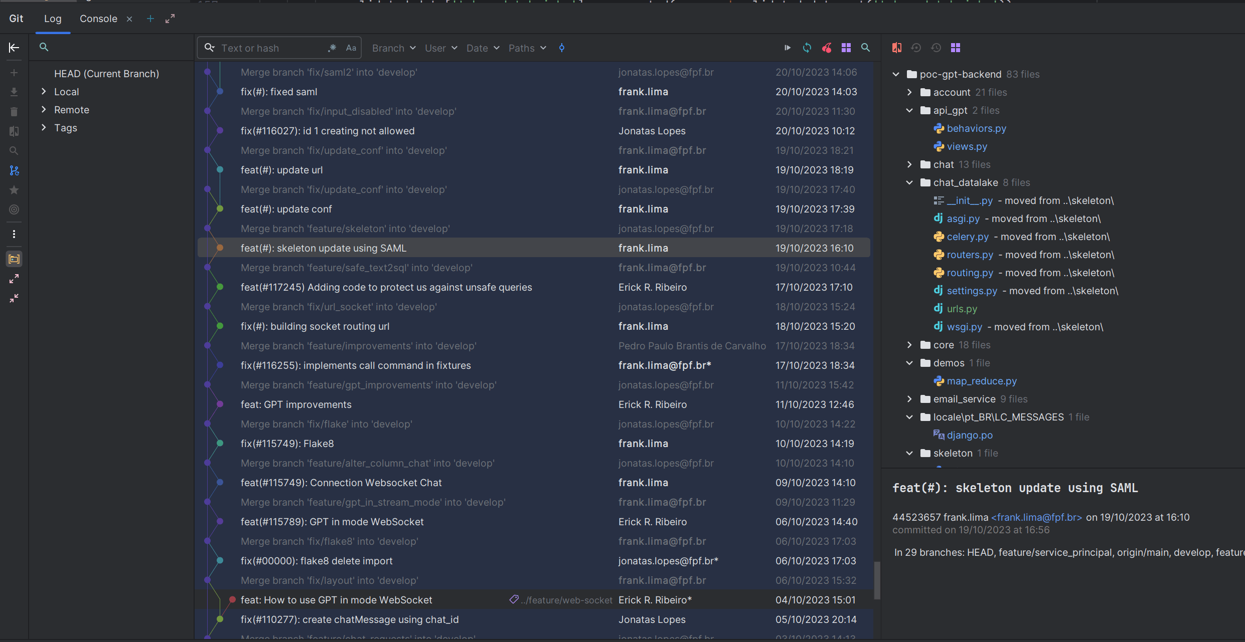Click the Go to hash/branch/tag search icon
The image size is (1245, 642).
coord(865,48)
